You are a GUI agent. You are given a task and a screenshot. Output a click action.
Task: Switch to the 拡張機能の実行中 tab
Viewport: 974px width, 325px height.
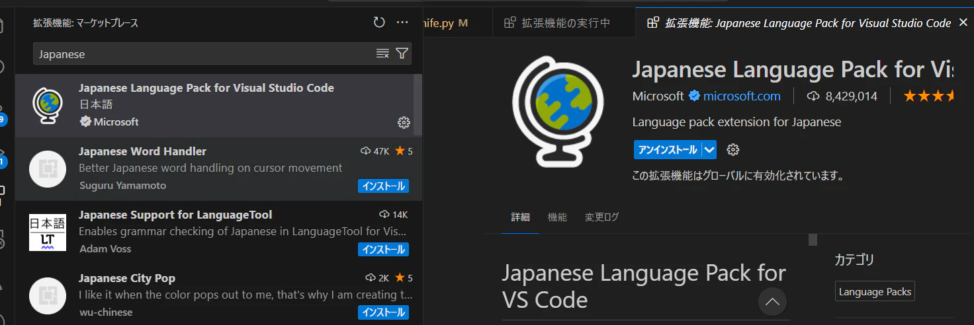(564, 22)
